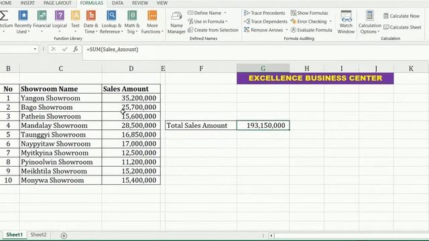
Task: Open the Text functions library
Action: [75, 22]
